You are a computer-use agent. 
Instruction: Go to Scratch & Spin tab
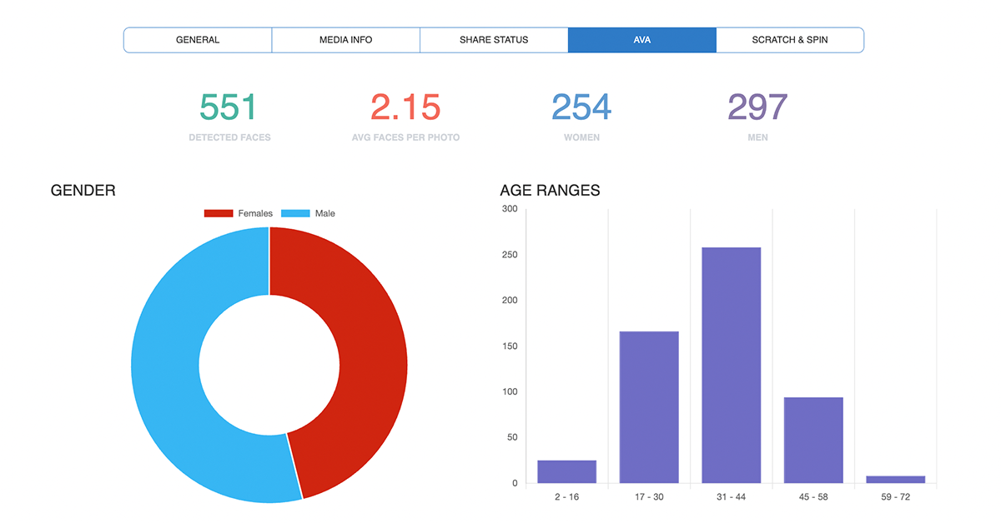coord(790,40)
